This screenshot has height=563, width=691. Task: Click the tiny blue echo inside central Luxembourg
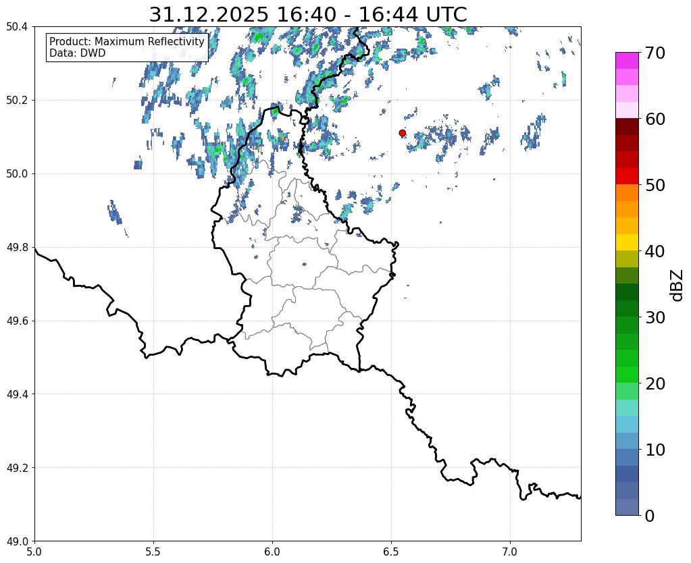304,265
